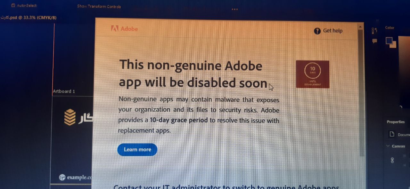410x189 pixels.
Task: Uncheck the Auto-Select checkbox
Action: pyautogui.click(x=13, y=5)
